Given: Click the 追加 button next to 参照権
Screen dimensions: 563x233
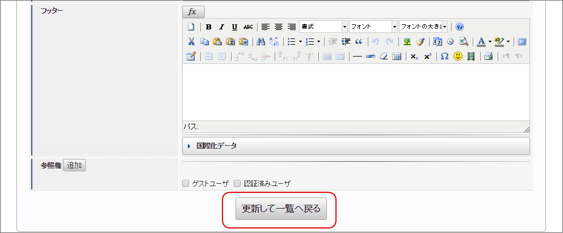Looking at the screenshot, I should 74,165.
